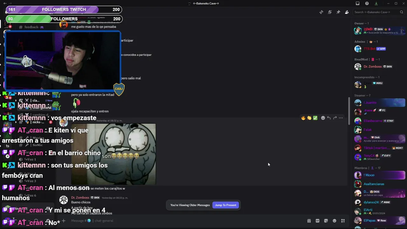Click Dr. Zomboss username in chat
Image resolution: width=407 pixels, height=229 pixels.
(x=80, y=198)
